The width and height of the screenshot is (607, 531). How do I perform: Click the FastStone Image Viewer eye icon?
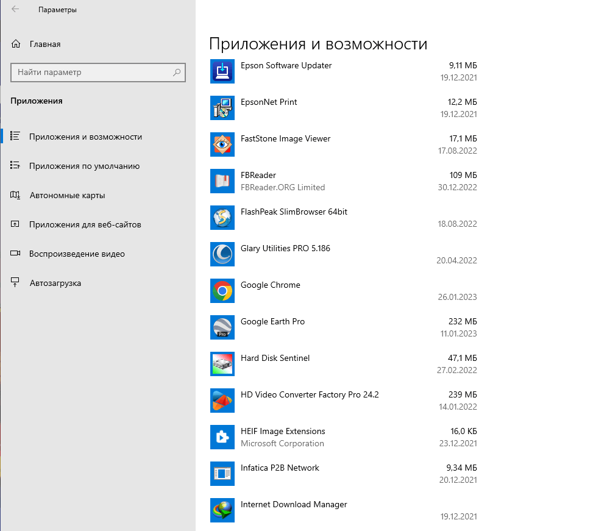click(x=222, y=144)
